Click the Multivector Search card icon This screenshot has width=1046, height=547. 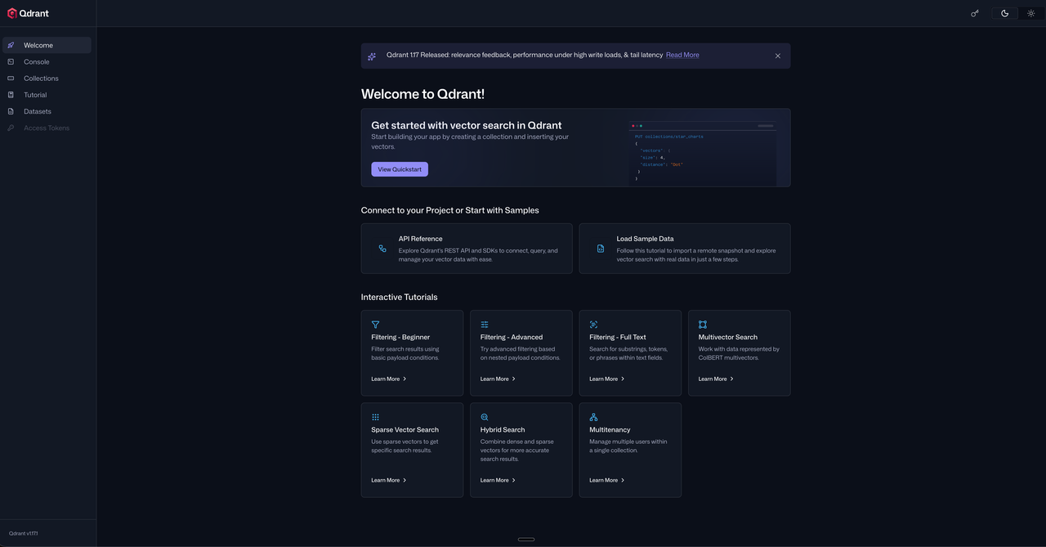[x=703, y=325]
